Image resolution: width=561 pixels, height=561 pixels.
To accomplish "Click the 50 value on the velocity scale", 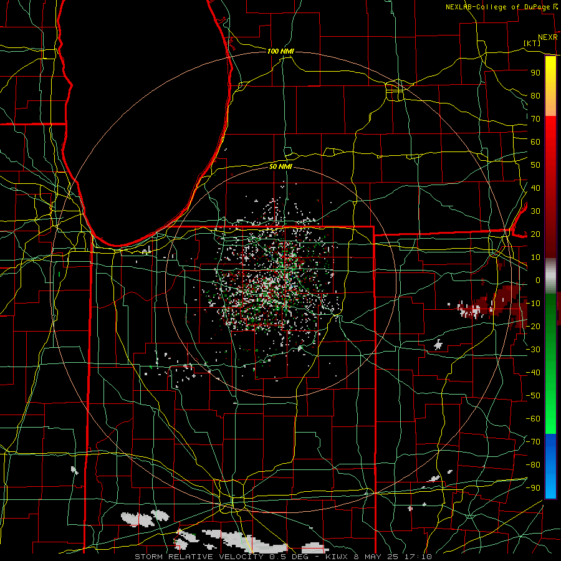I will pos(535,165).
